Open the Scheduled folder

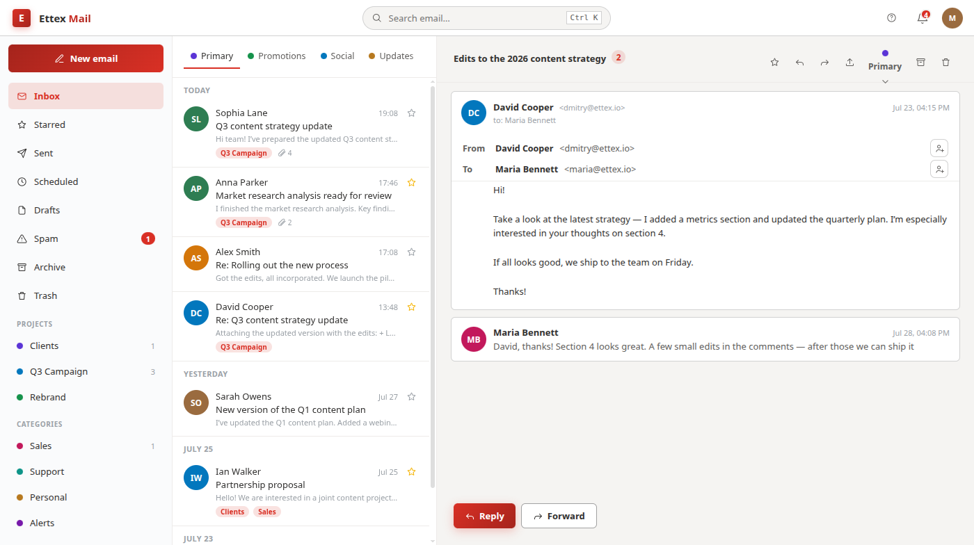(x=86, y=181)
